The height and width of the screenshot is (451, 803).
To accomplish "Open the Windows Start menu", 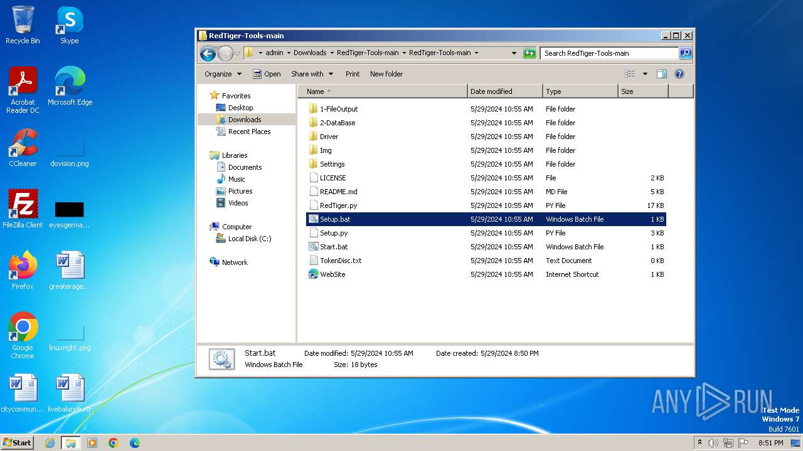I will click(18, 442).
